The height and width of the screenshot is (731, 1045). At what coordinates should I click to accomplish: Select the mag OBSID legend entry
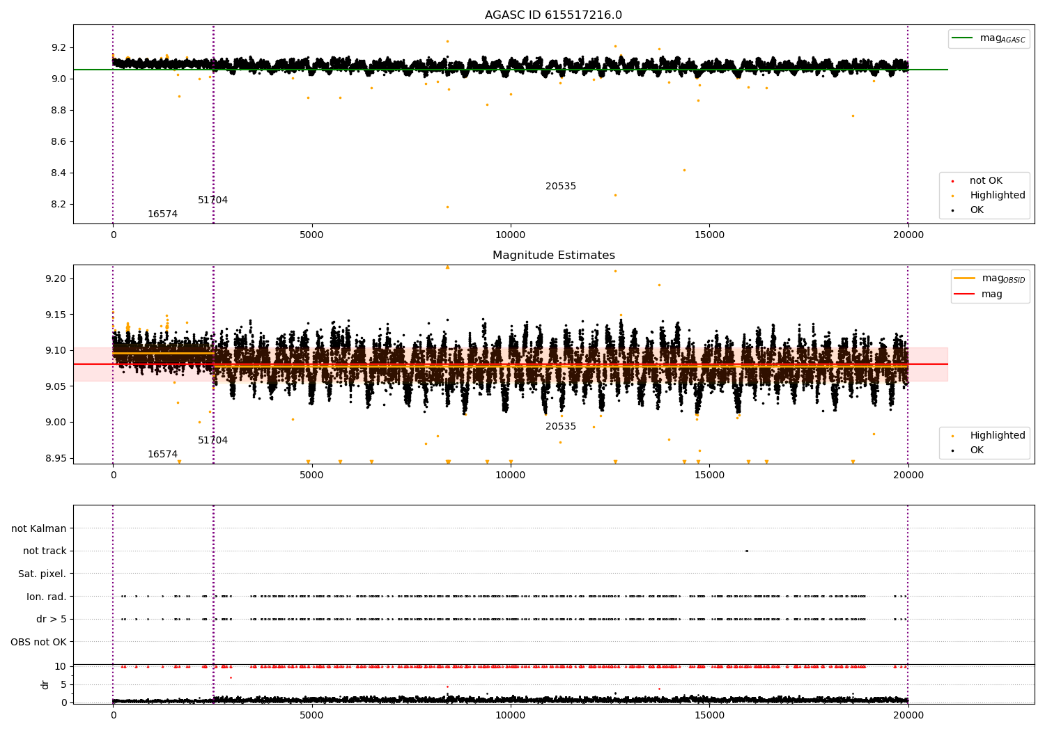pyautogui.click(x=990, y=278)
